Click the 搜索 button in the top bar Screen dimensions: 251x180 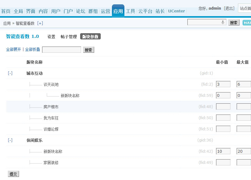pyautogui.click(x=234, y=23)
